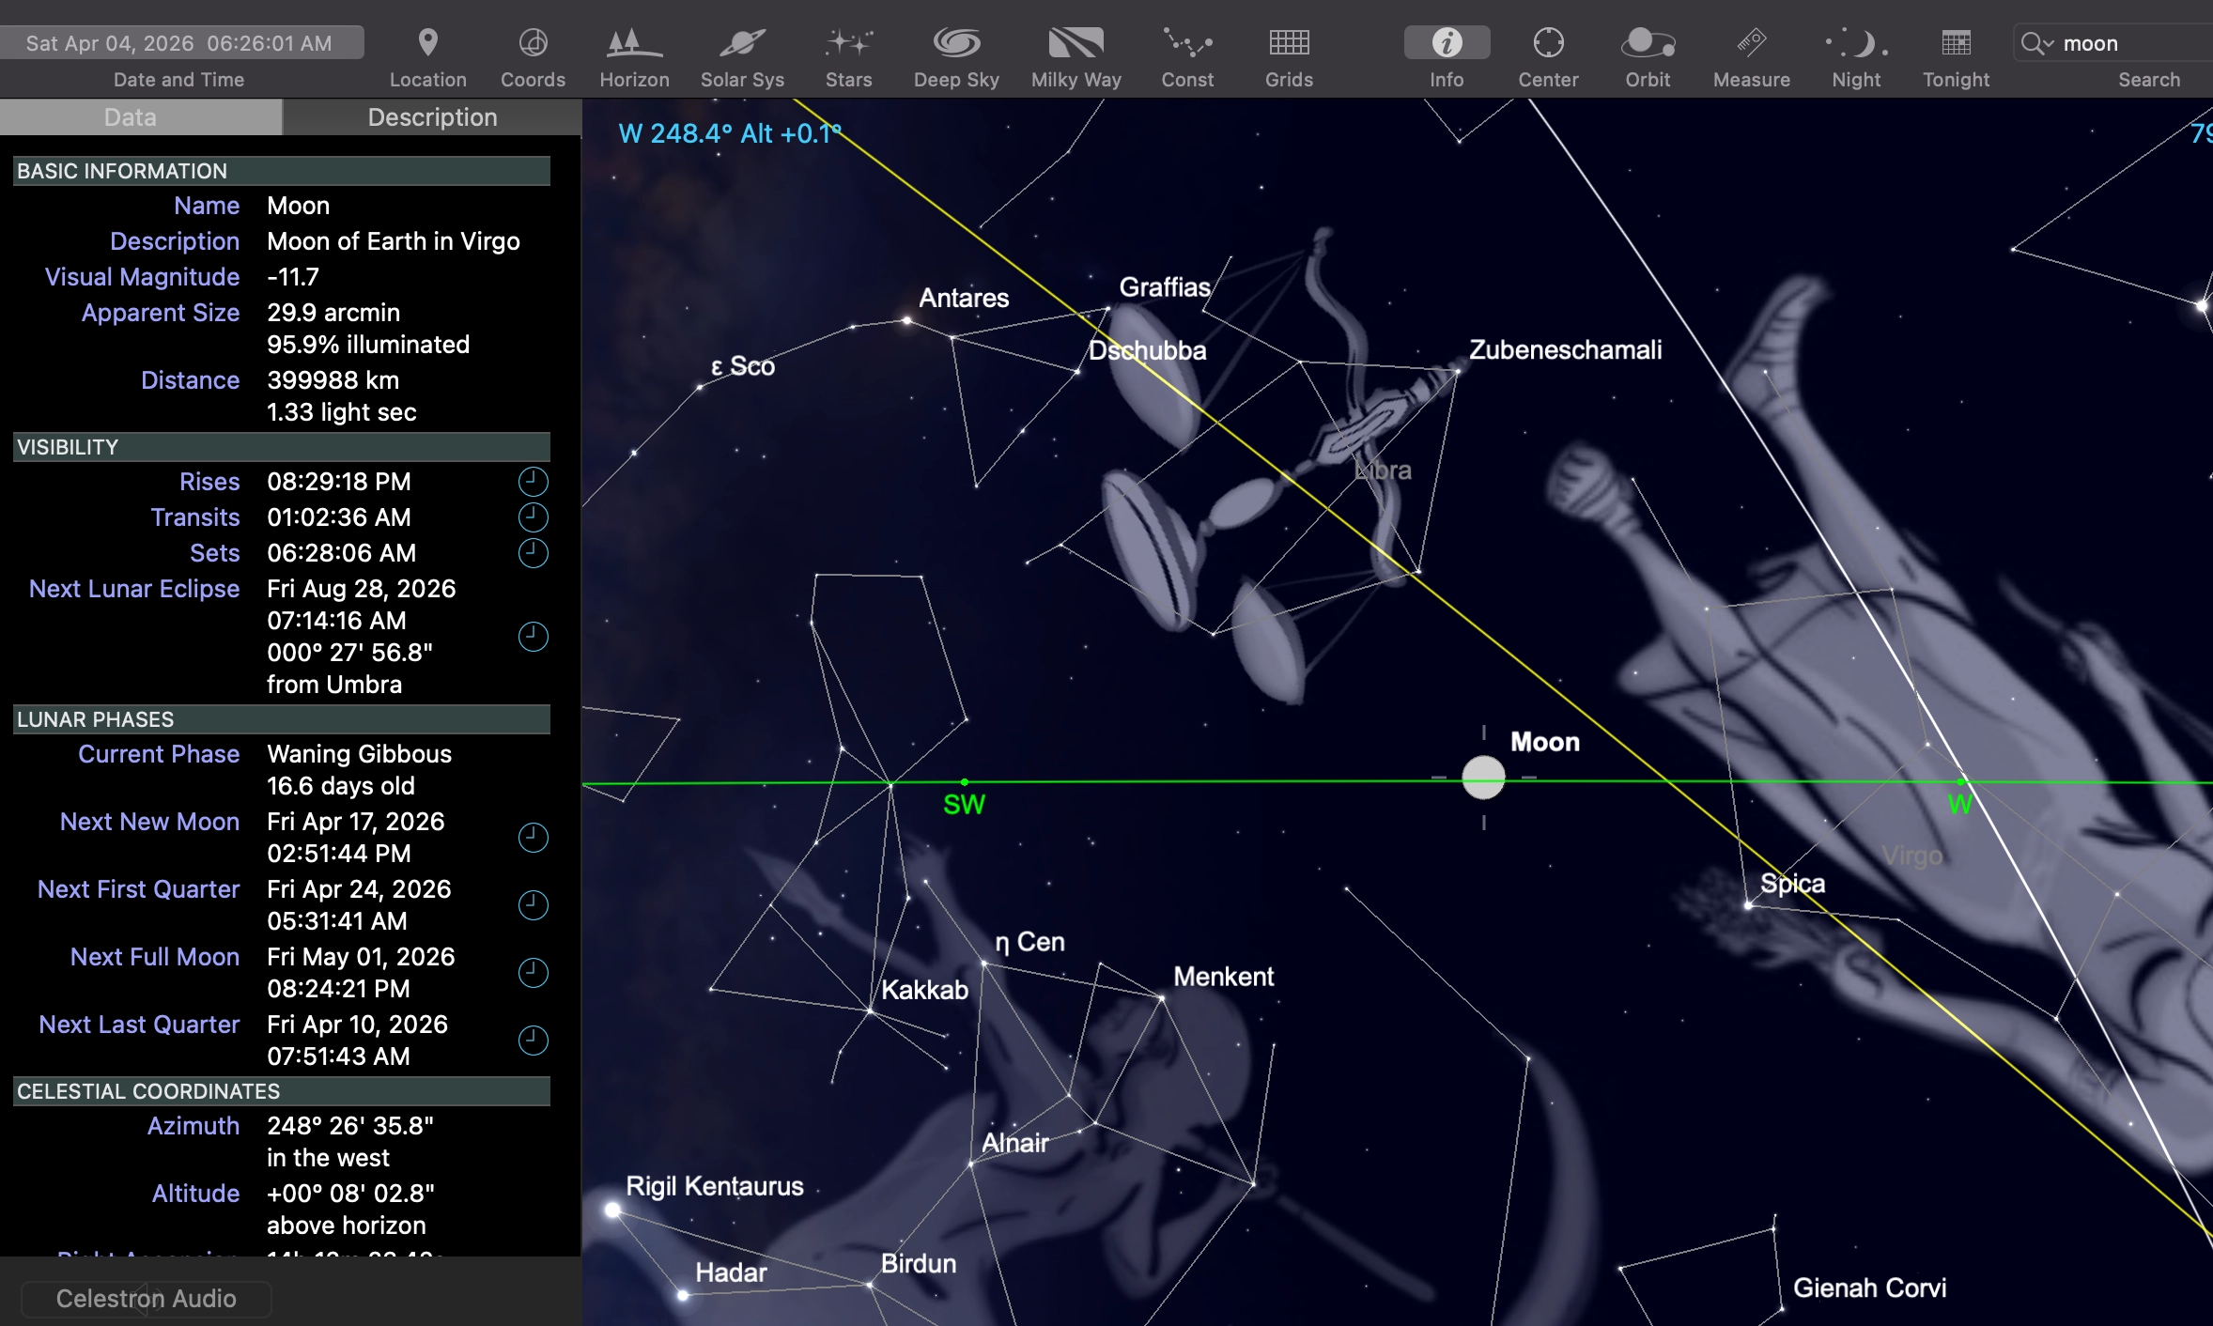Toggle the Horizon display icon
This screenshot has height=1326, width=2213.
coord(634,43)
